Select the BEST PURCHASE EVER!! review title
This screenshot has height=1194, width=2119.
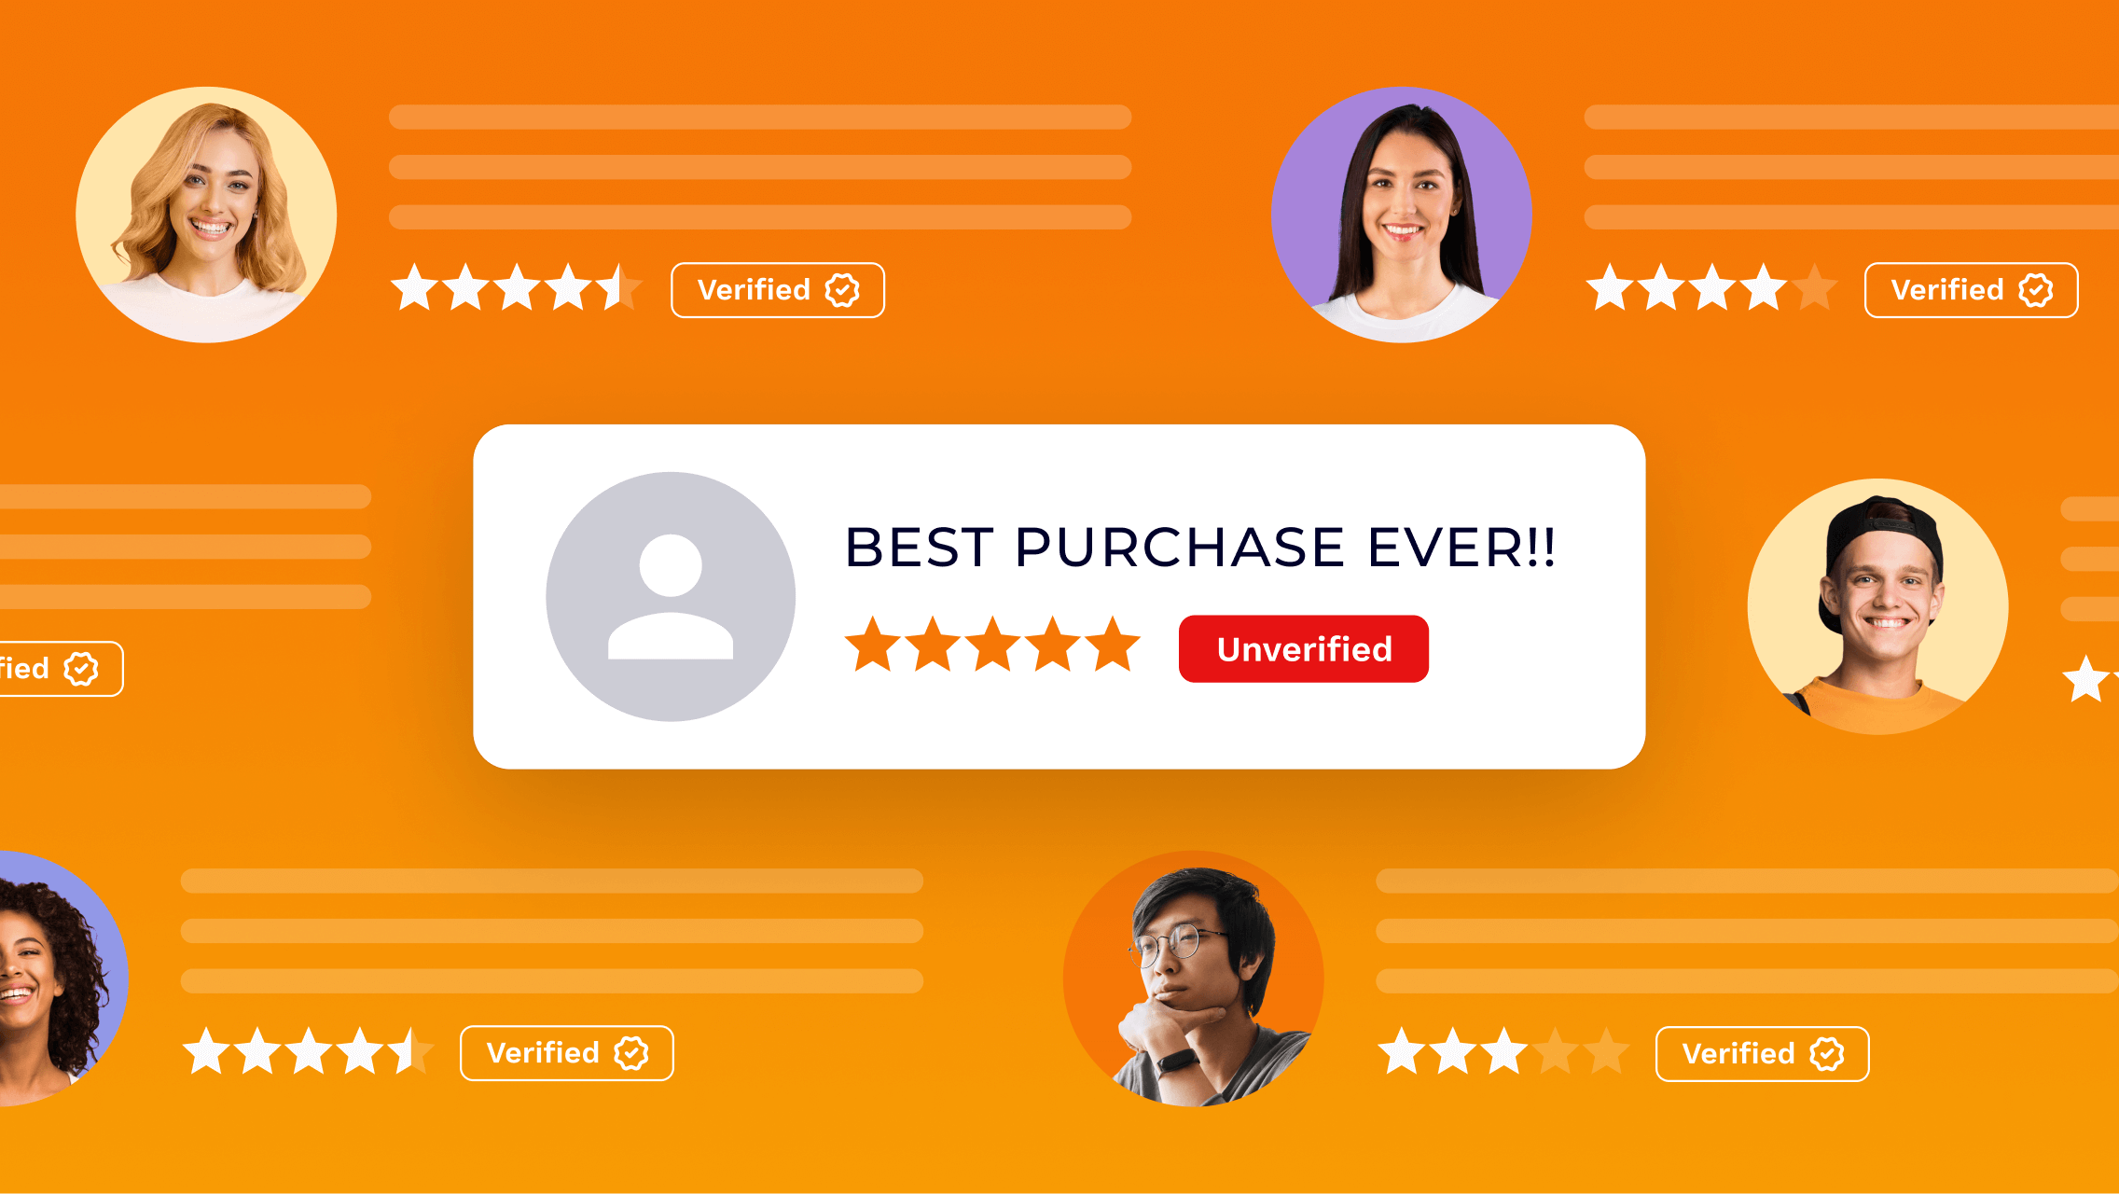[1200, 547]
